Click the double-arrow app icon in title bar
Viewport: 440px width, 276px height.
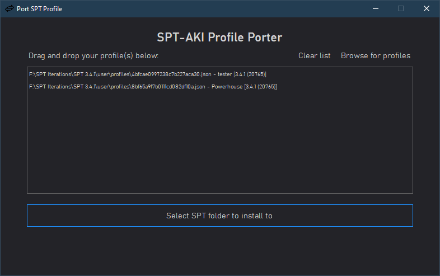coord(10,9)
